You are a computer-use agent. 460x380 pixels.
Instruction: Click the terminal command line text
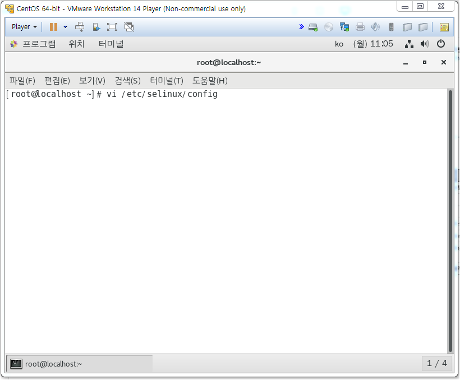tap(112, 94)
